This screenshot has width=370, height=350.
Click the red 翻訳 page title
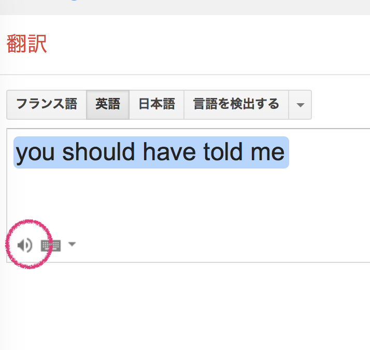26,44
